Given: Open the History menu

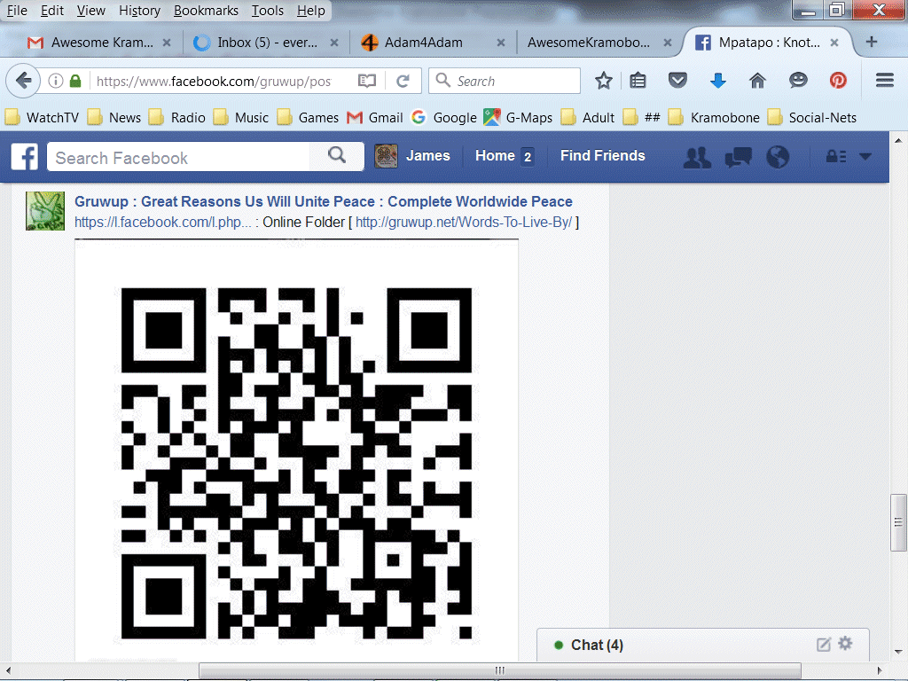Looking at the screenshot, I should [139, 11].
